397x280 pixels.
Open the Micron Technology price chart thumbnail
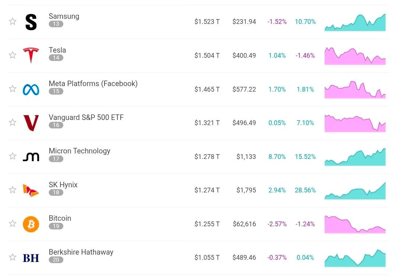click(x=355, y=157)
